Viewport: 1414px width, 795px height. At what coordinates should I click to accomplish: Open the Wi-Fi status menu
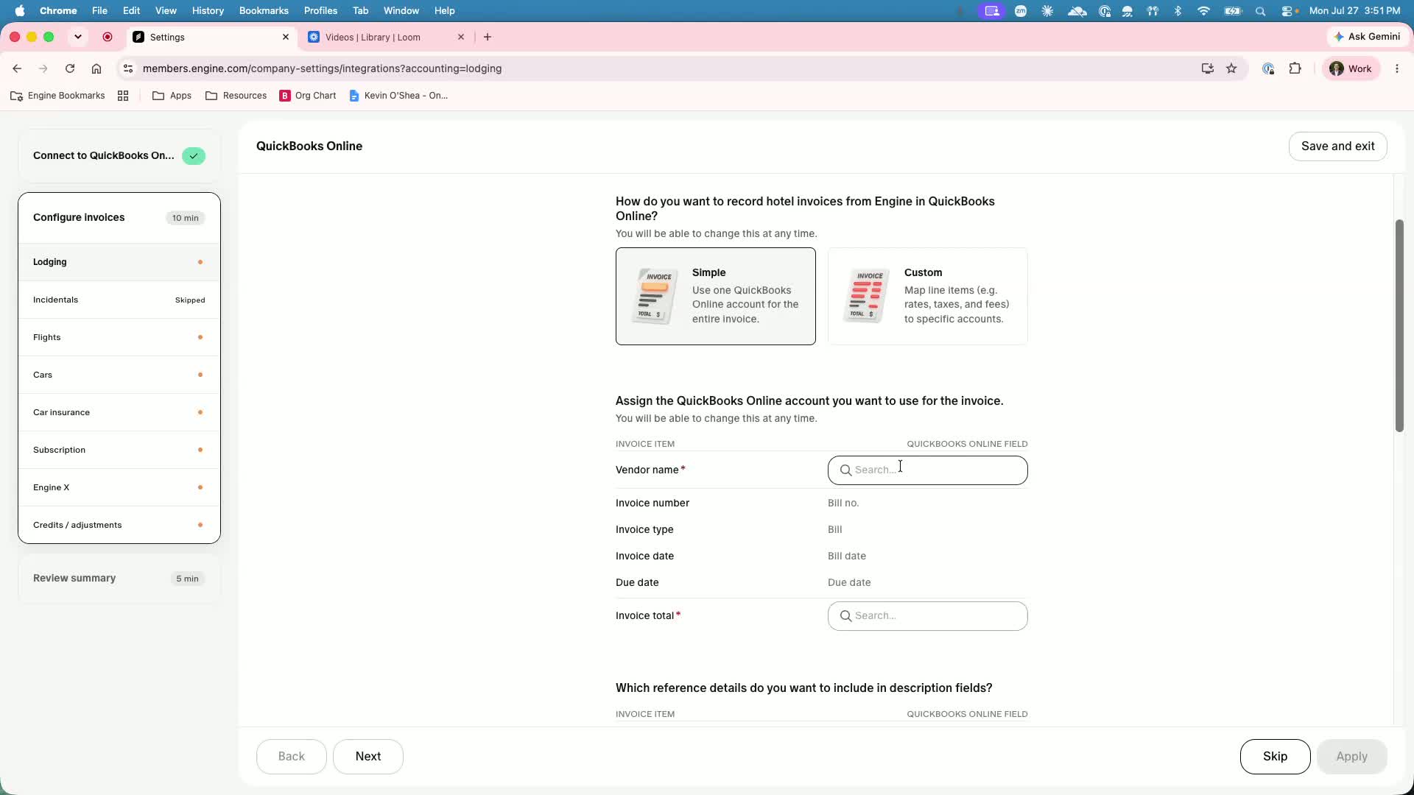click(1203, 11)
